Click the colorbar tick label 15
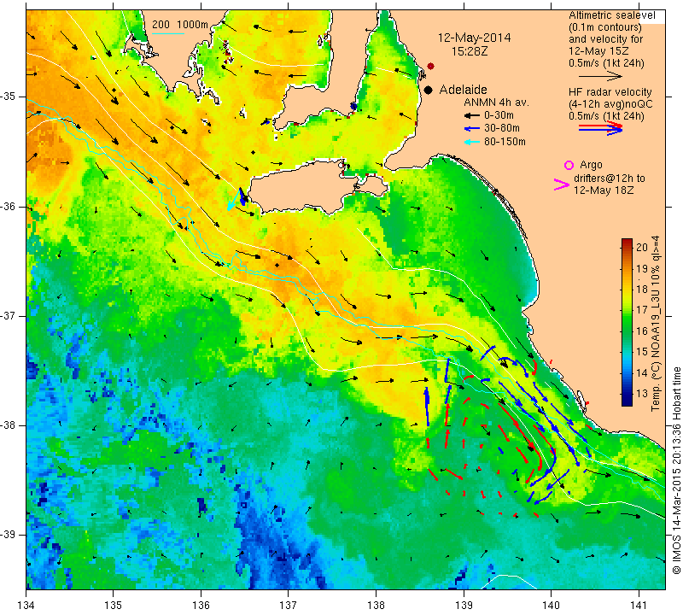The width and height of the screenshot is (683, 615). pyautogui.click(x=642, y=352)
